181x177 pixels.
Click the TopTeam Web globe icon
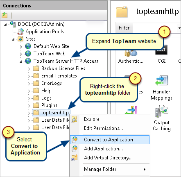tap(28, 54)
